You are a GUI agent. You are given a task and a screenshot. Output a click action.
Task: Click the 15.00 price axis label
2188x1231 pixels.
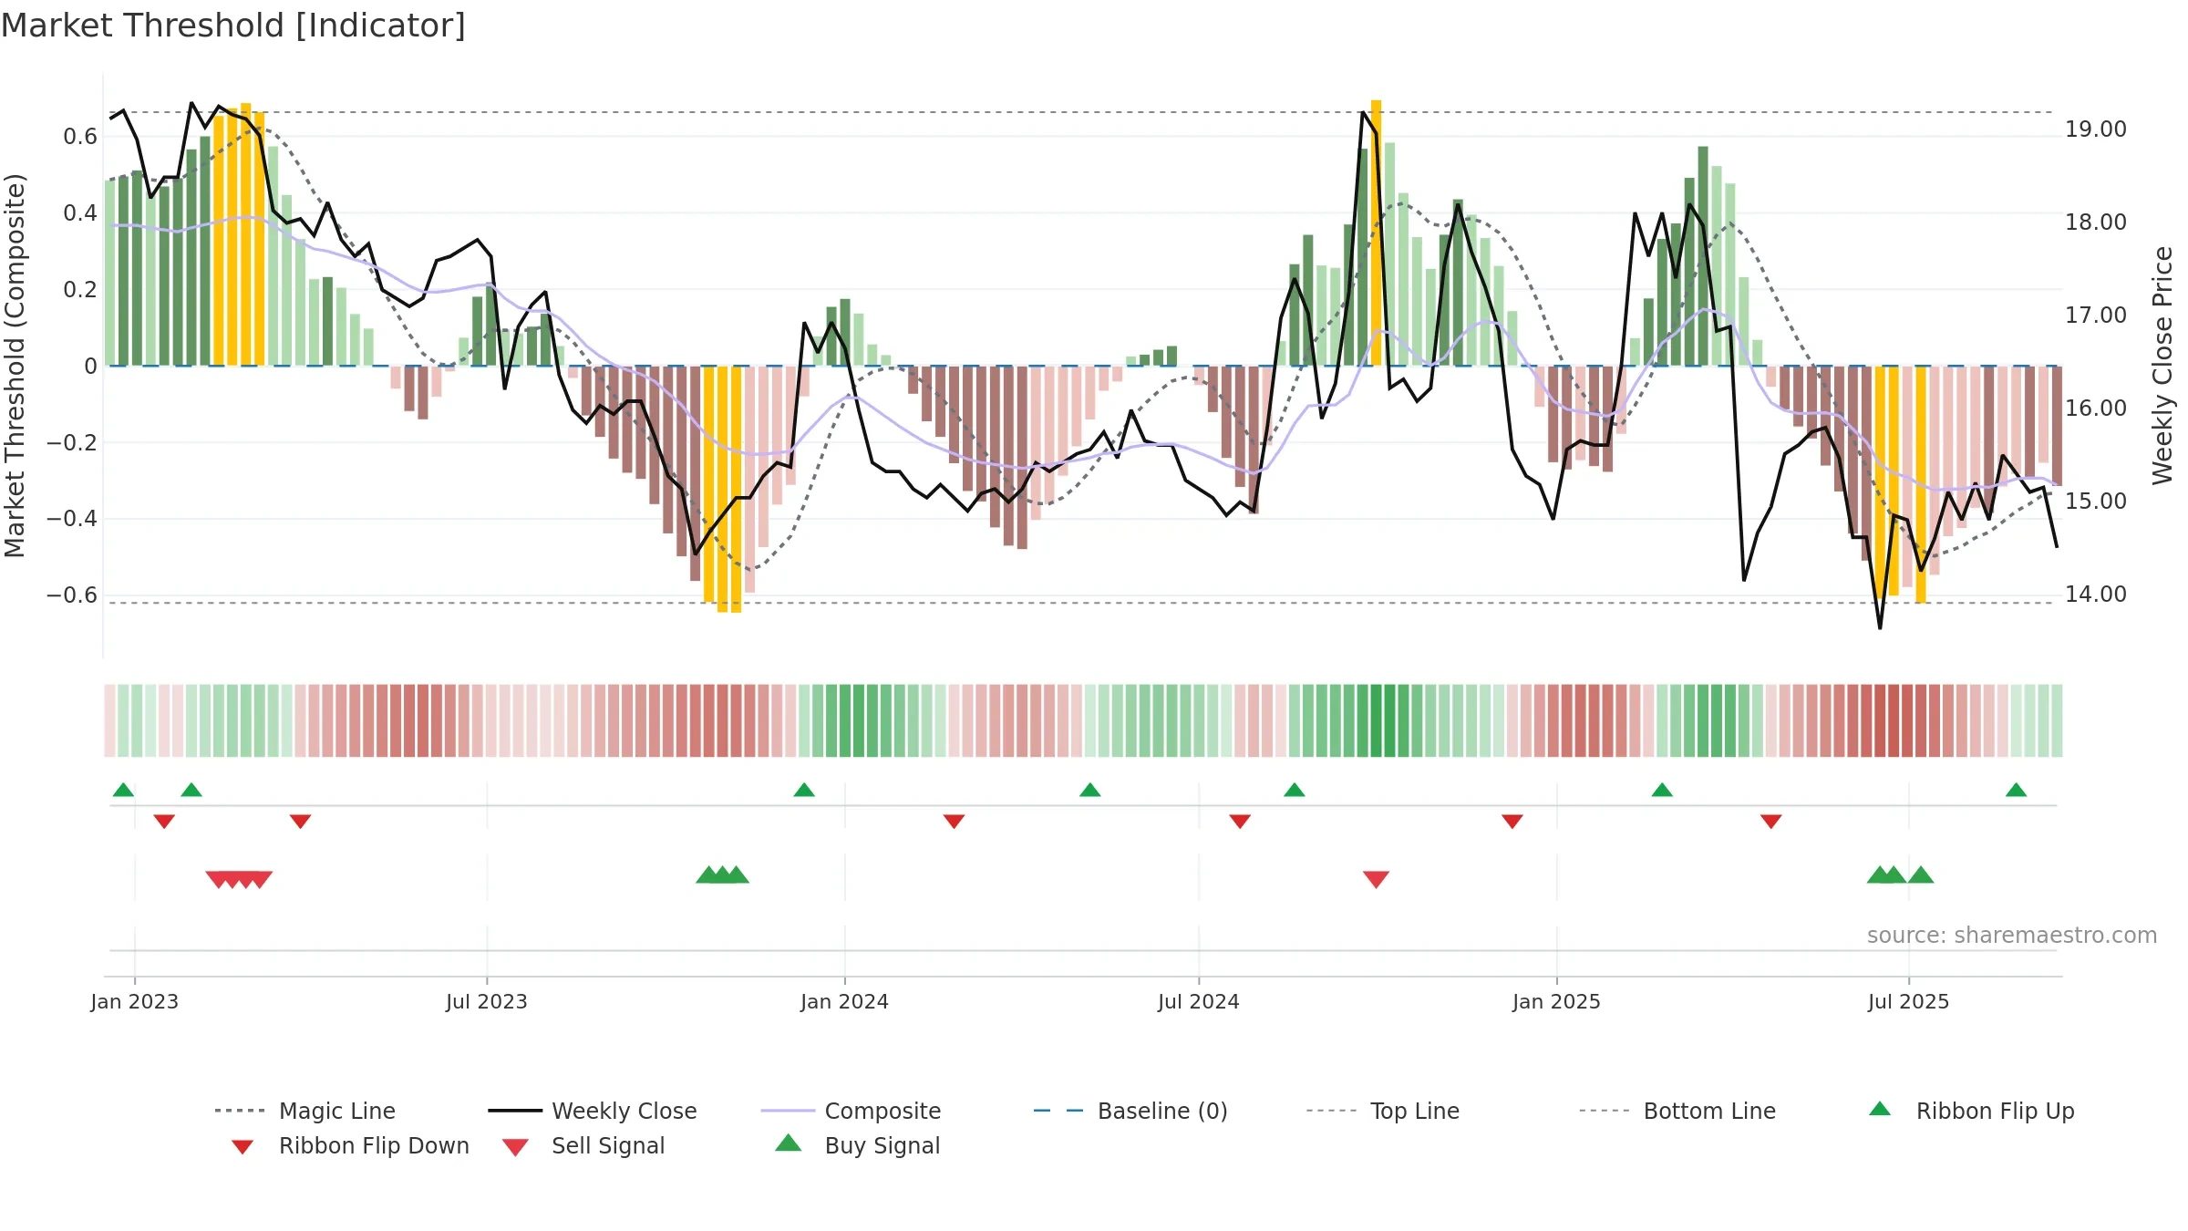coord(2095,502)
